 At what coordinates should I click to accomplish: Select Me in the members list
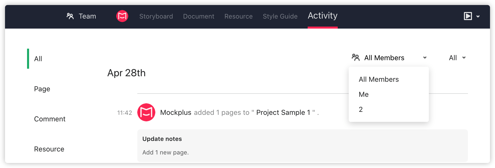363,95
